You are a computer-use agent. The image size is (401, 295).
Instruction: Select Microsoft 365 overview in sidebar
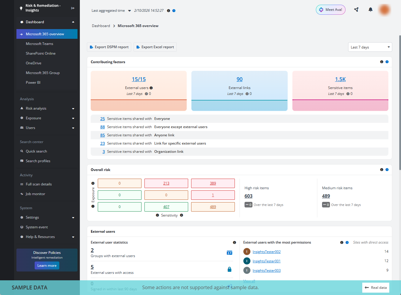(47, 34)
